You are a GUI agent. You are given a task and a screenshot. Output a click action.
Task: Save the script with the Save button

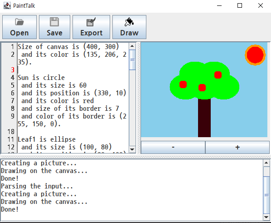(x=54, y=27)
